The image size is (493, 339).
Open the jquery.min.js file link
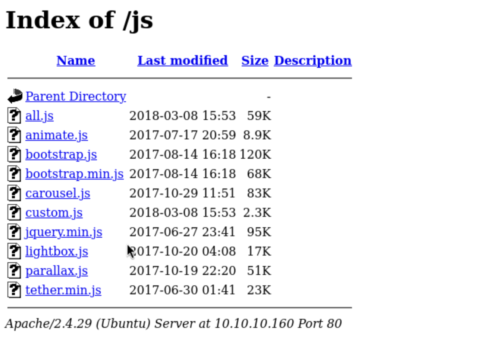point(63,232)
